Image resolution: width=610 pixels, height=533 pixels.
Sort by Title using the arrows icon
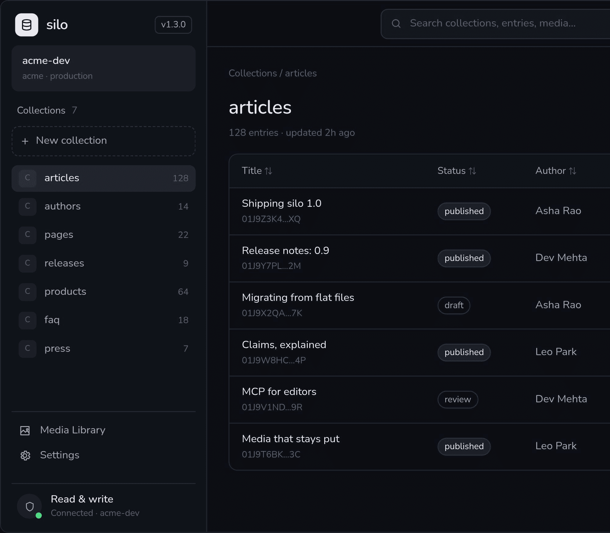268,171
